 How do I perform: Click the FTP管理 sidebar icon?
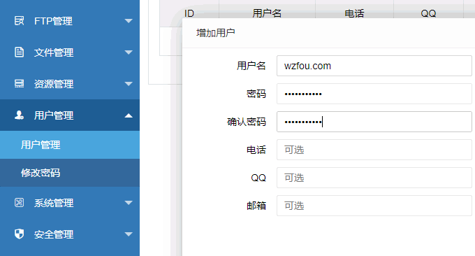pyautogui.click(x=19, y=20)
